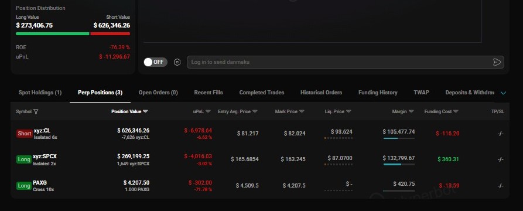Open the Spot Holdings (1) tab
The width and height of the screenshot is (523, 211).
[40, 93]
